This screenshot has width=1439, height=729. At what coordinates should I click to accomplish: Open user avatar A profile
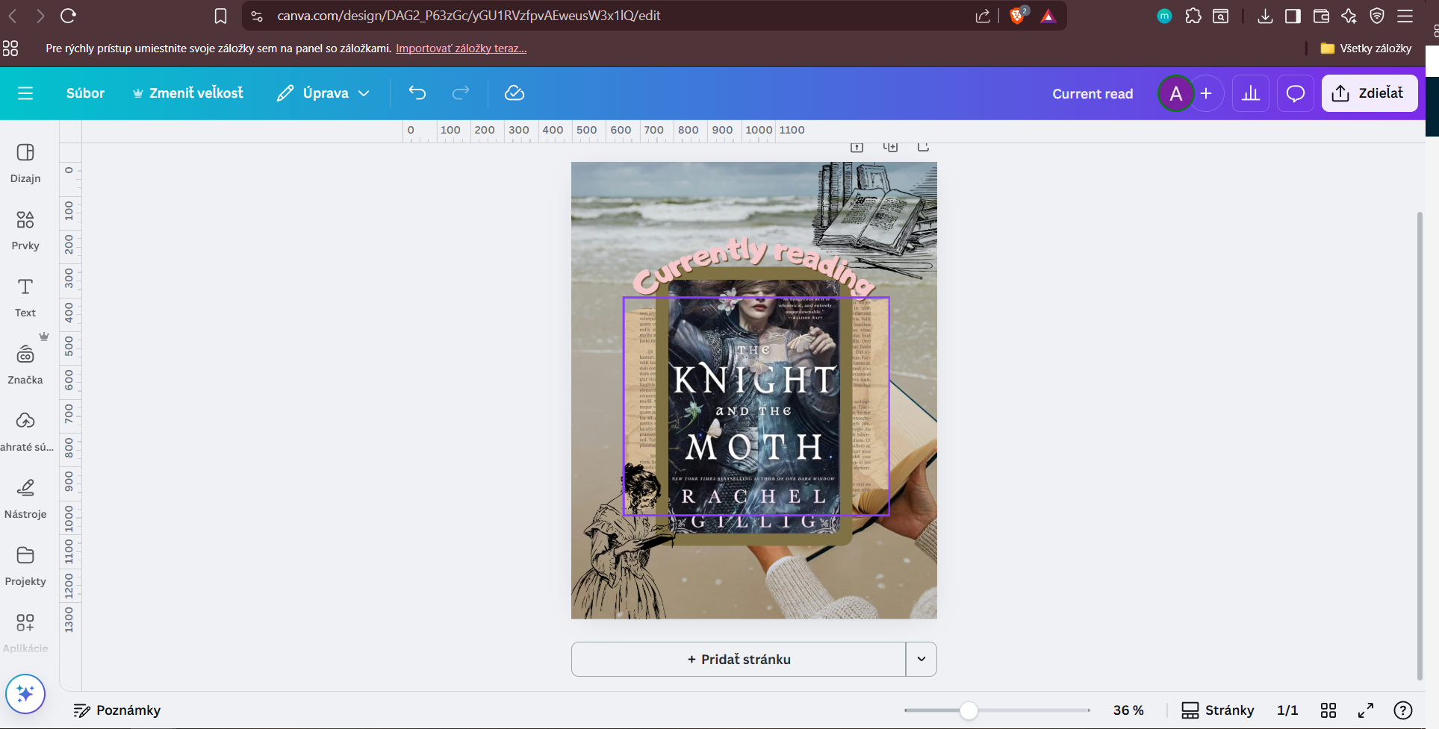(1175, 93)
